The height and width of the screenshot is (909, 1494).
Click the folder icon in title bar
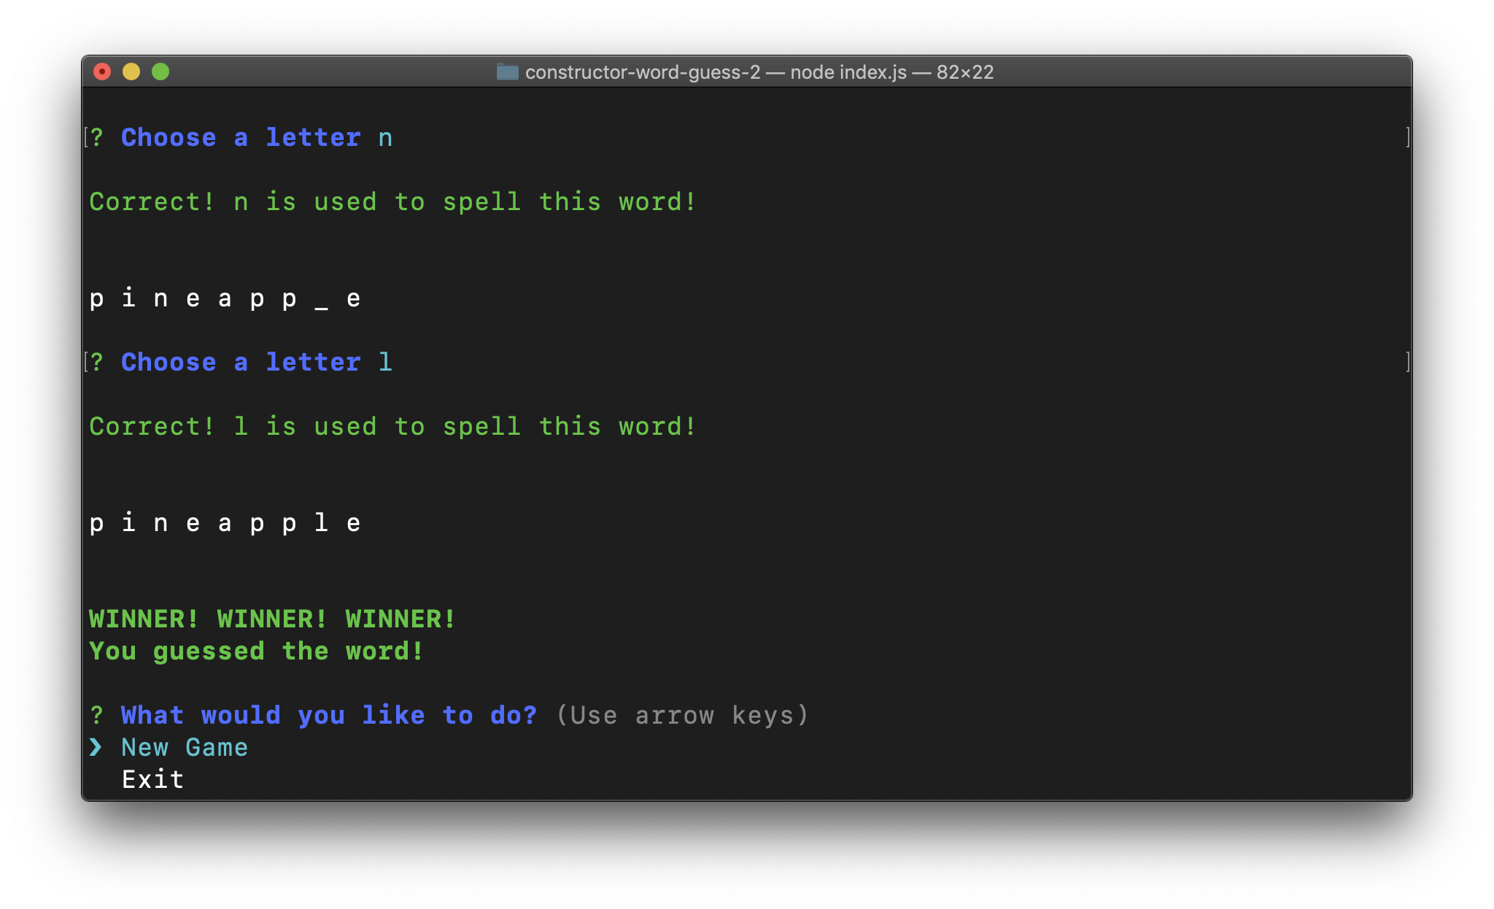(x=507, y=71)
